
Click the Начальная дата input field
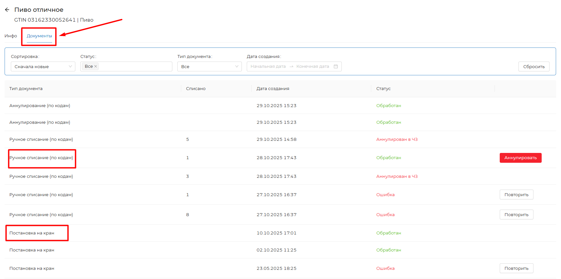pyautogui.click(x=268, y=66)
